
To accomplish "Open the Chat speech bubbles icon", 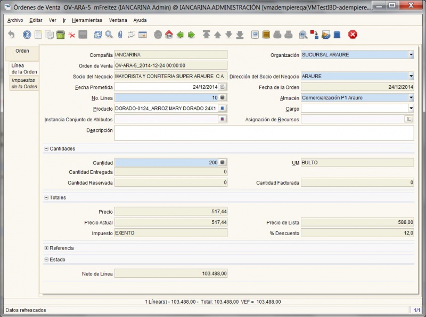I will (132, 35).
